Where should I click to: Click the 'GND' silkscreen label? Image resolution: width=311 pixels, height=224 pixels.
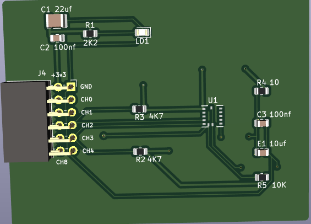click(86, 87)
